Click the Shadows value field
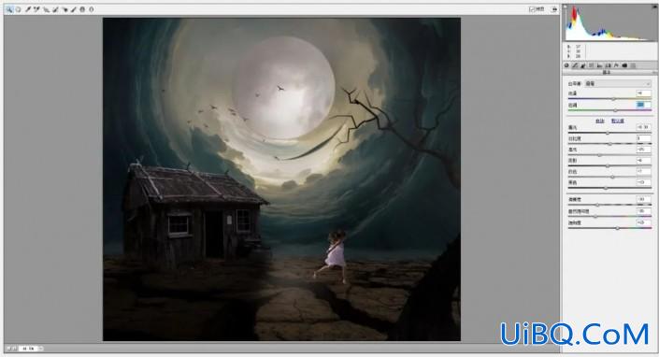This screenshot has width=659, height=357. click(x=643, y=161)
